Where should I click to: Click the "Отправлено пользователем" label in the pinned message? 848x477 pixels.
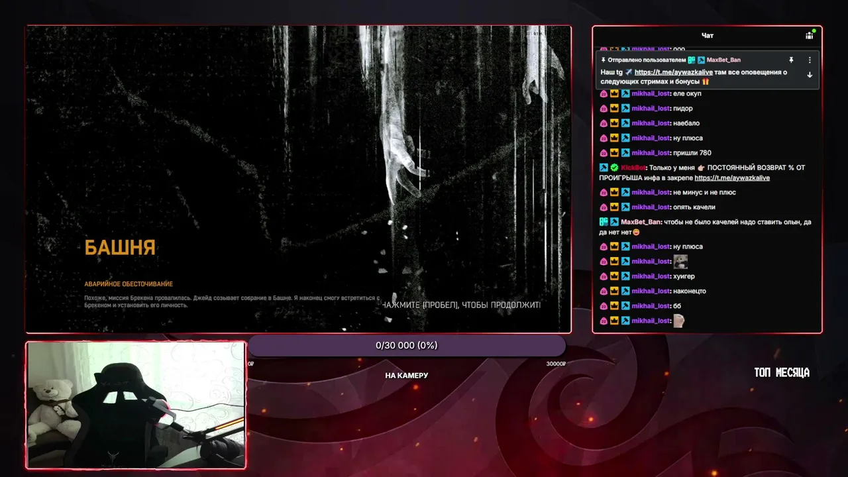(647, 60)
